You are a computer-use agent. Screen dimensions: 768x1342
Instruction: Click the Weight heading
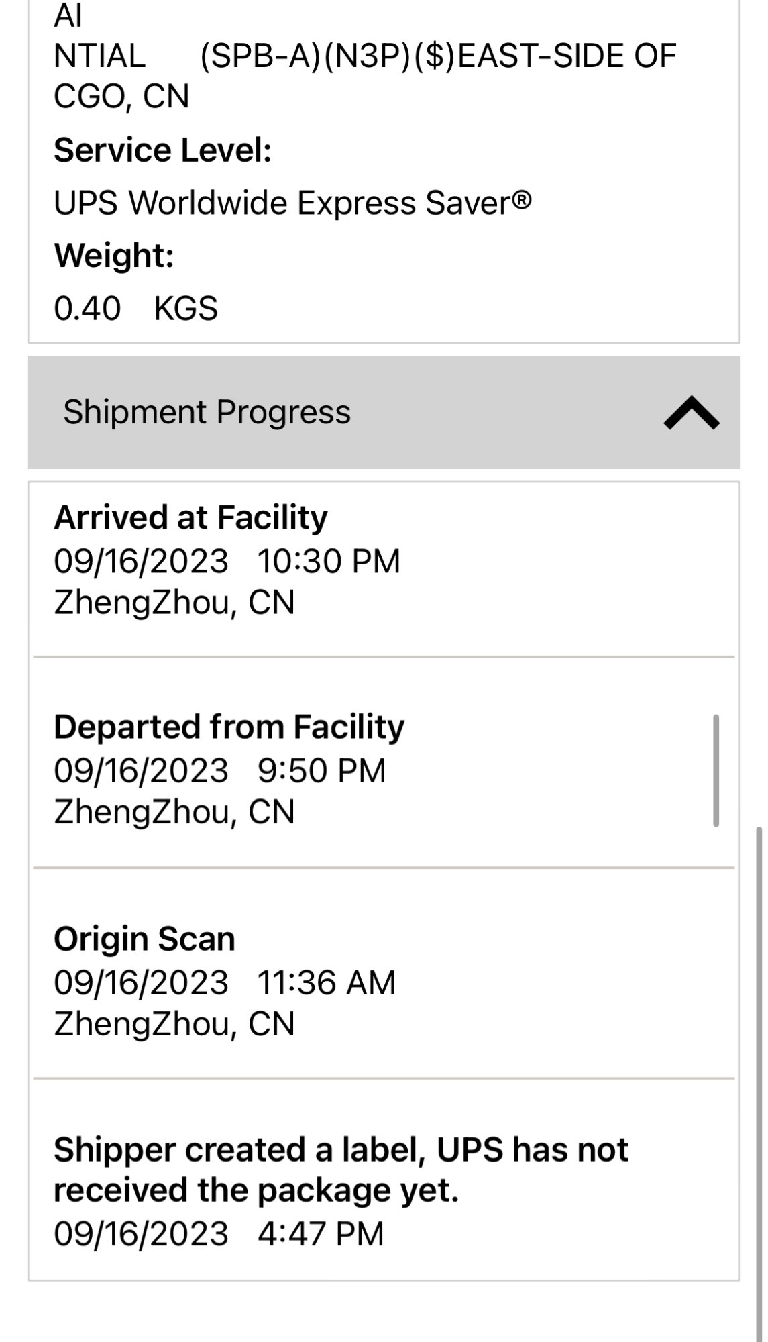114,256
